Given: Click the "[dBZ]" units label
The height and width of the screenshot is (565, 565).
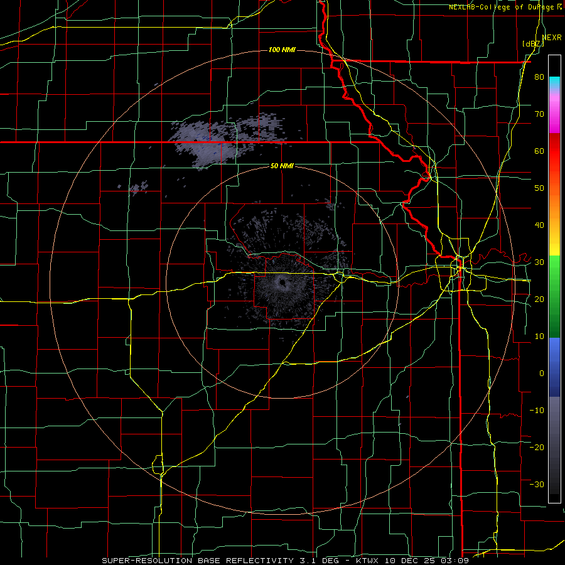Looking at the screenshot, I should pyautogui.click(x=533, y=44).
